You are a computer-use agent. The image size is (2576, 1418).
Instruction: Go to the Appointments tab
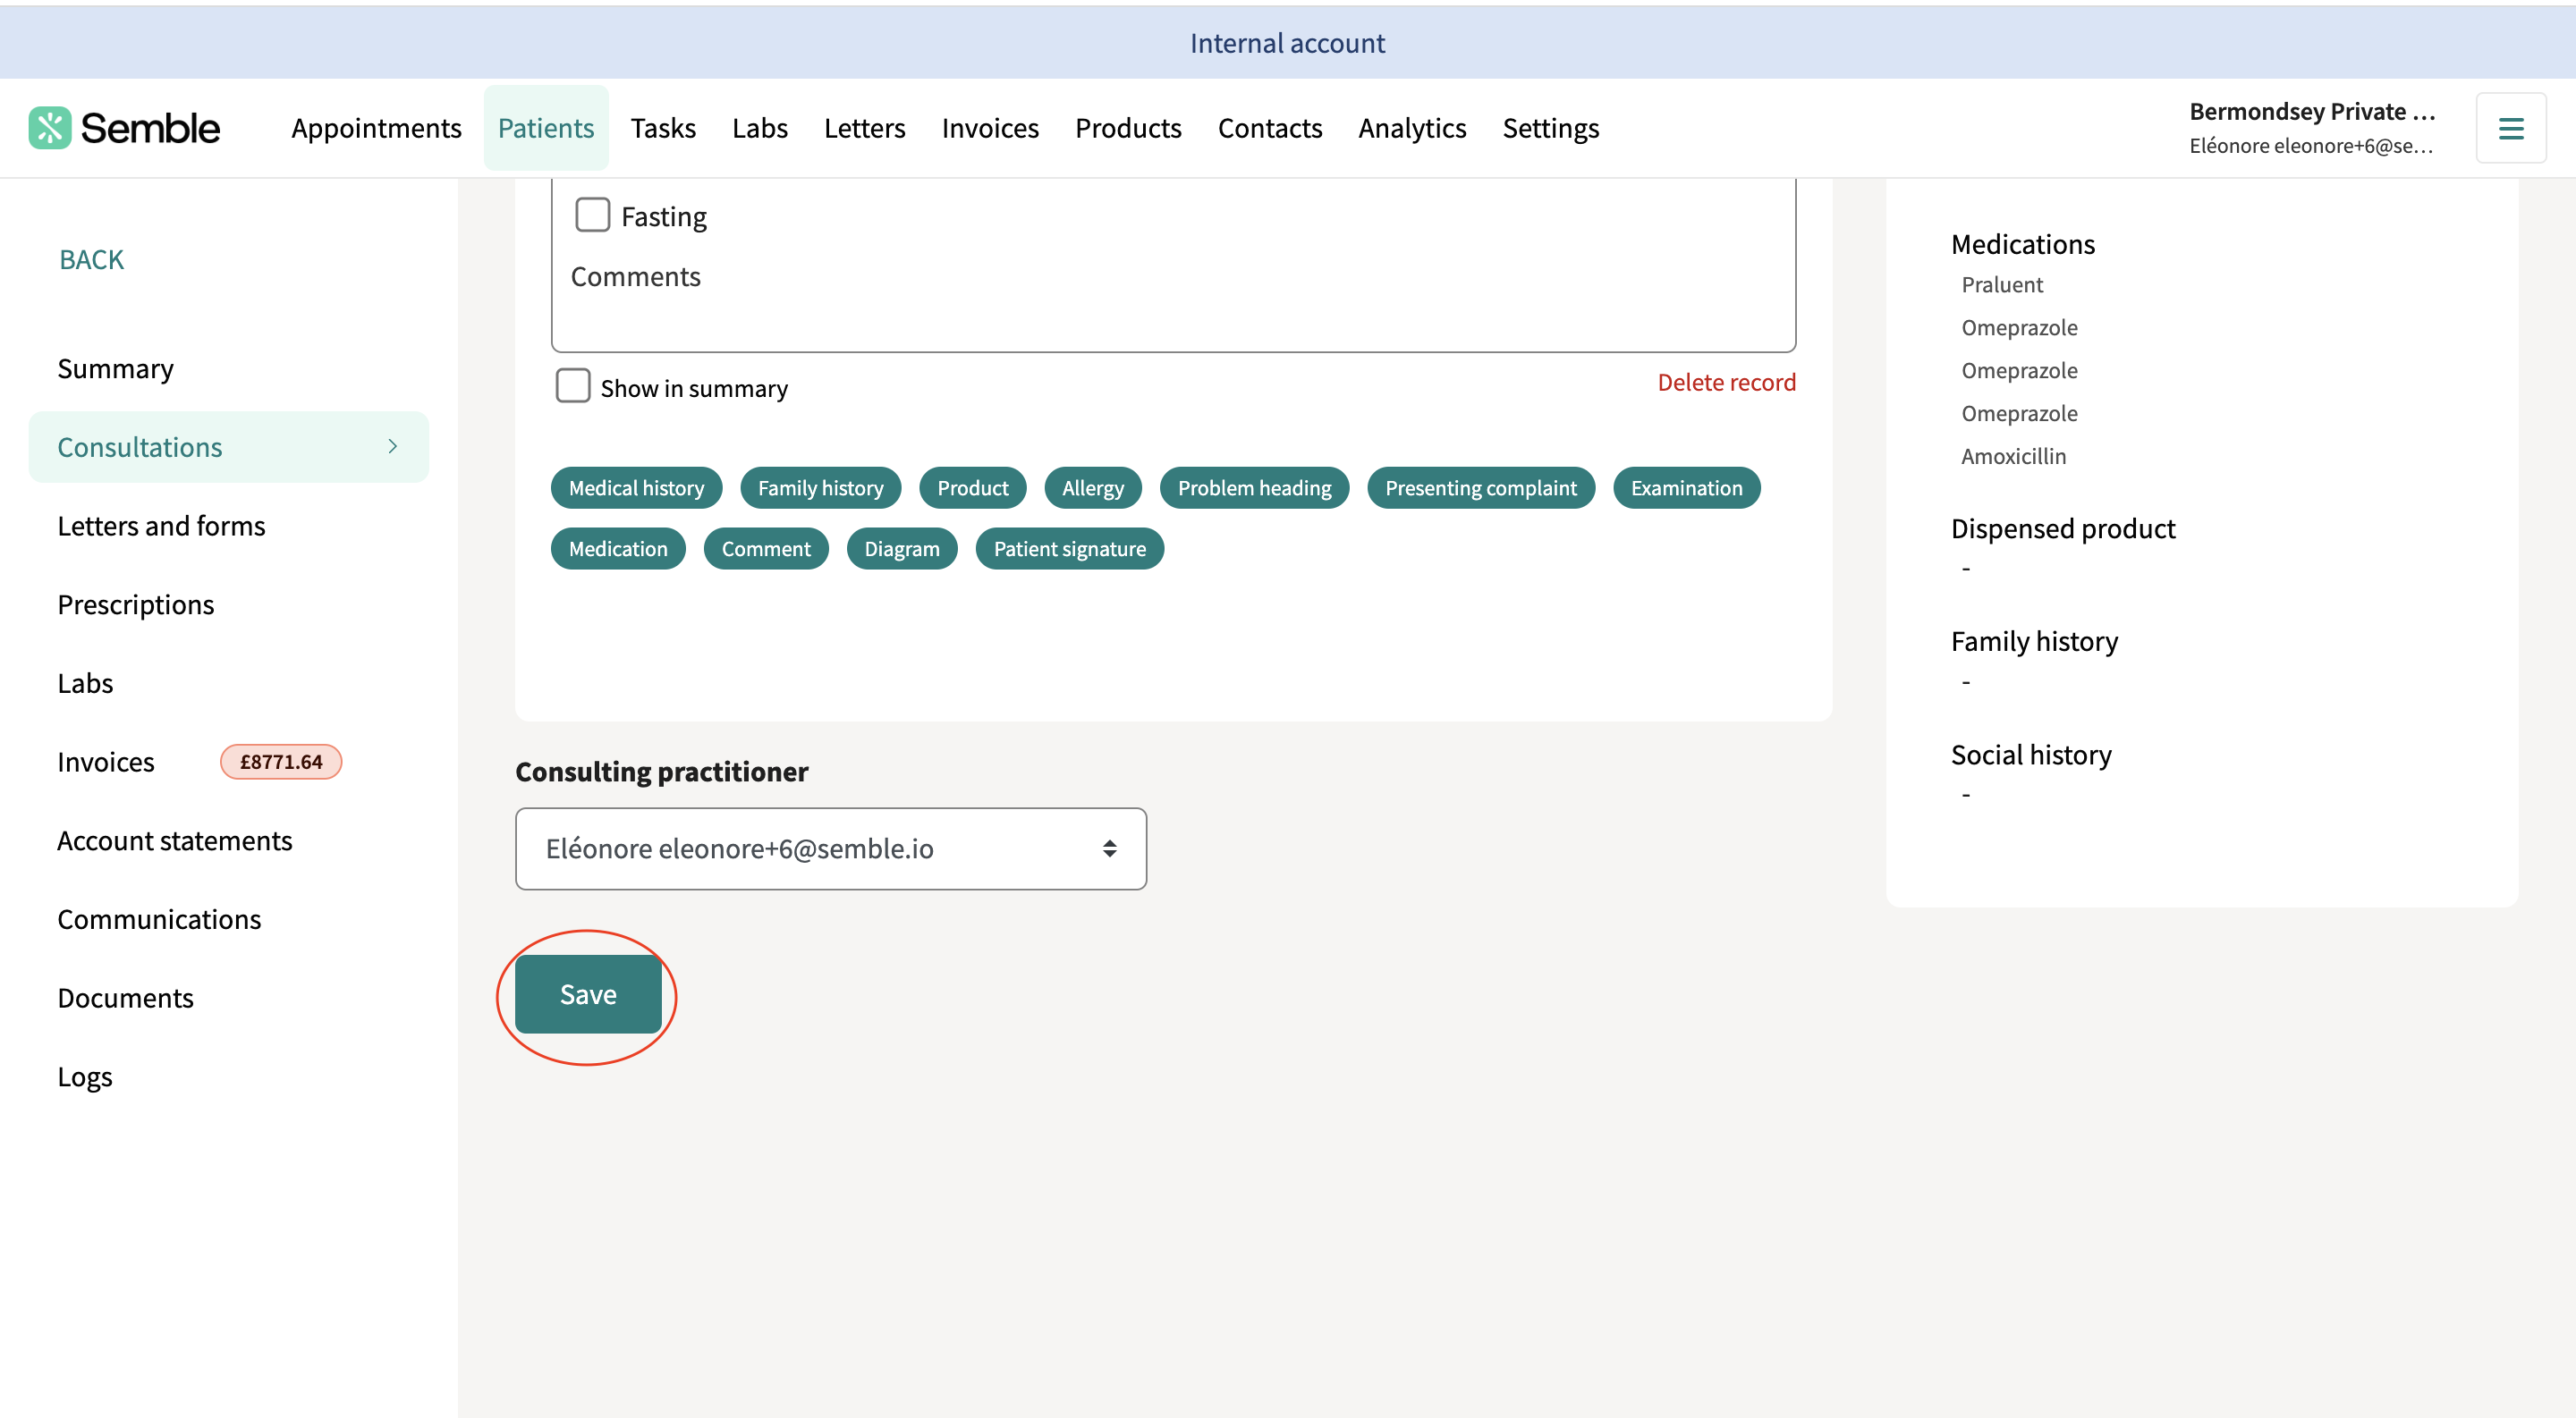coord(376,128)
